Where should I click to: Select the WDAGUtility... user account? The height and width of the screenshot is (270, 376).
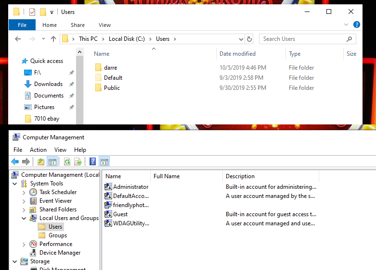pos(127,223)
